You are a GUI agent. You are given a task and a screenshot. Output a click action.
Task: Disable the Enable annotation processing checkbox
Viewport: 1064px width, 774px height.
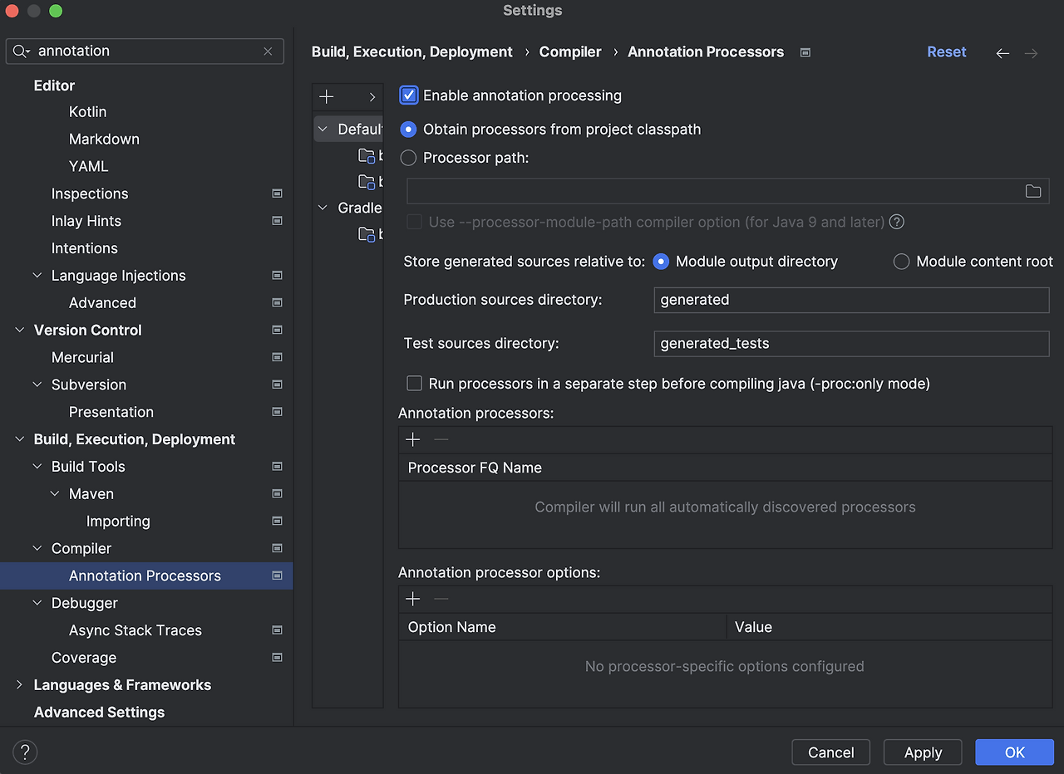pyautogui.click(x=409, y=96)
